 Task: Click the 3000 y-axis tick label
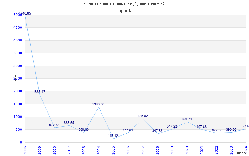coord(18,66)
